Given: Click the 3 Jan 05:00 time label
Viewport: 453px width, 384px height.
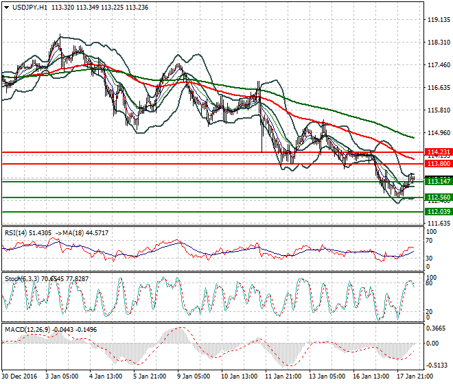Looking at the screenshot, I should pos(62,376).
